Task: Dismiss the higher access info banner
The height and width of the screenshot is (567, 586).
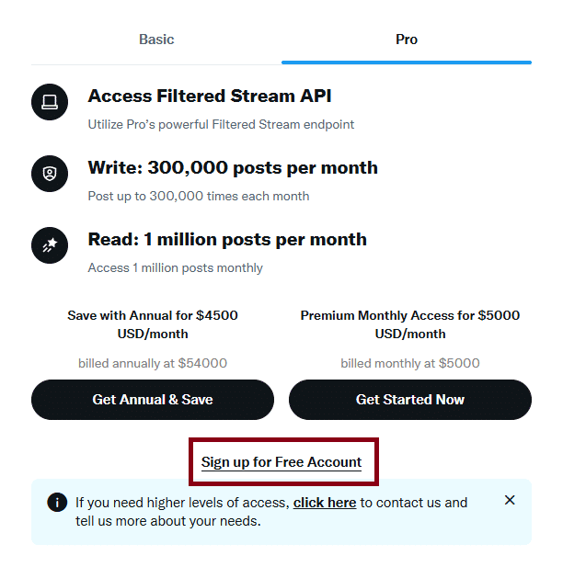Action: click(510, 500)
